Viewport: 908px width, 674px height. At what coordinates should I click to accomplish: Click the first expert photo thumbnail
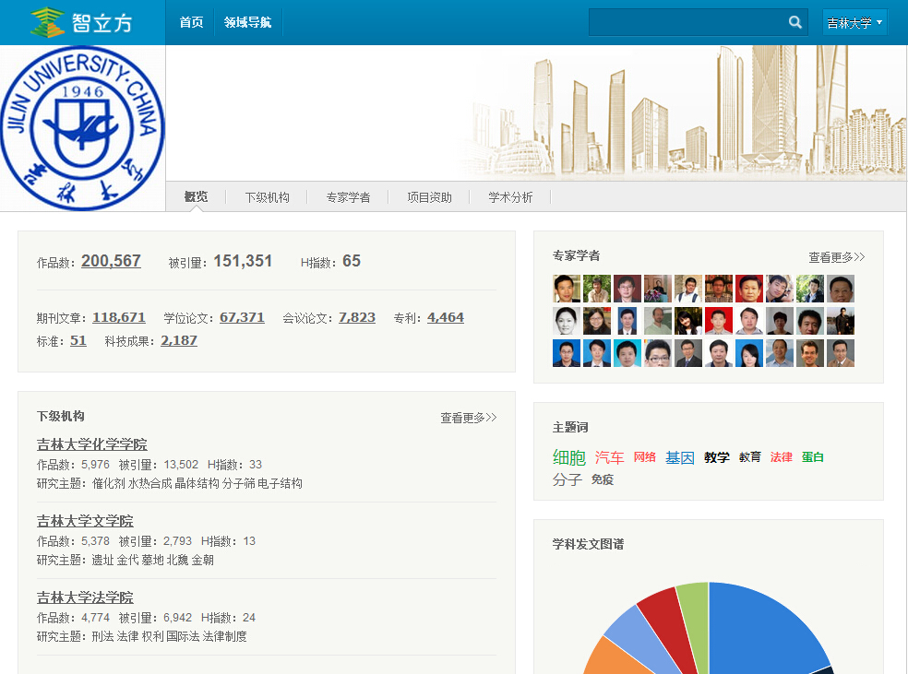[567, 289]
